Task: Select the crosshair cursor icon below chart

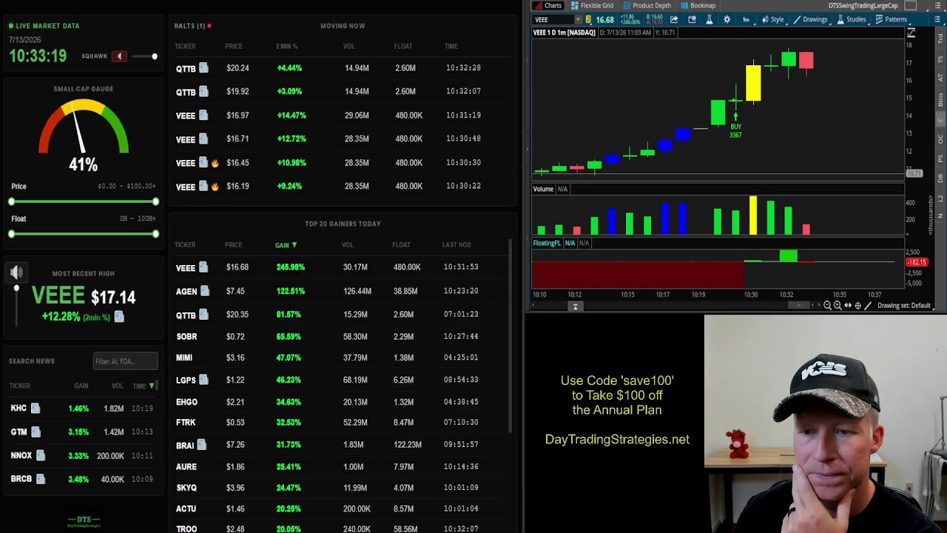Action: [858, 305]
